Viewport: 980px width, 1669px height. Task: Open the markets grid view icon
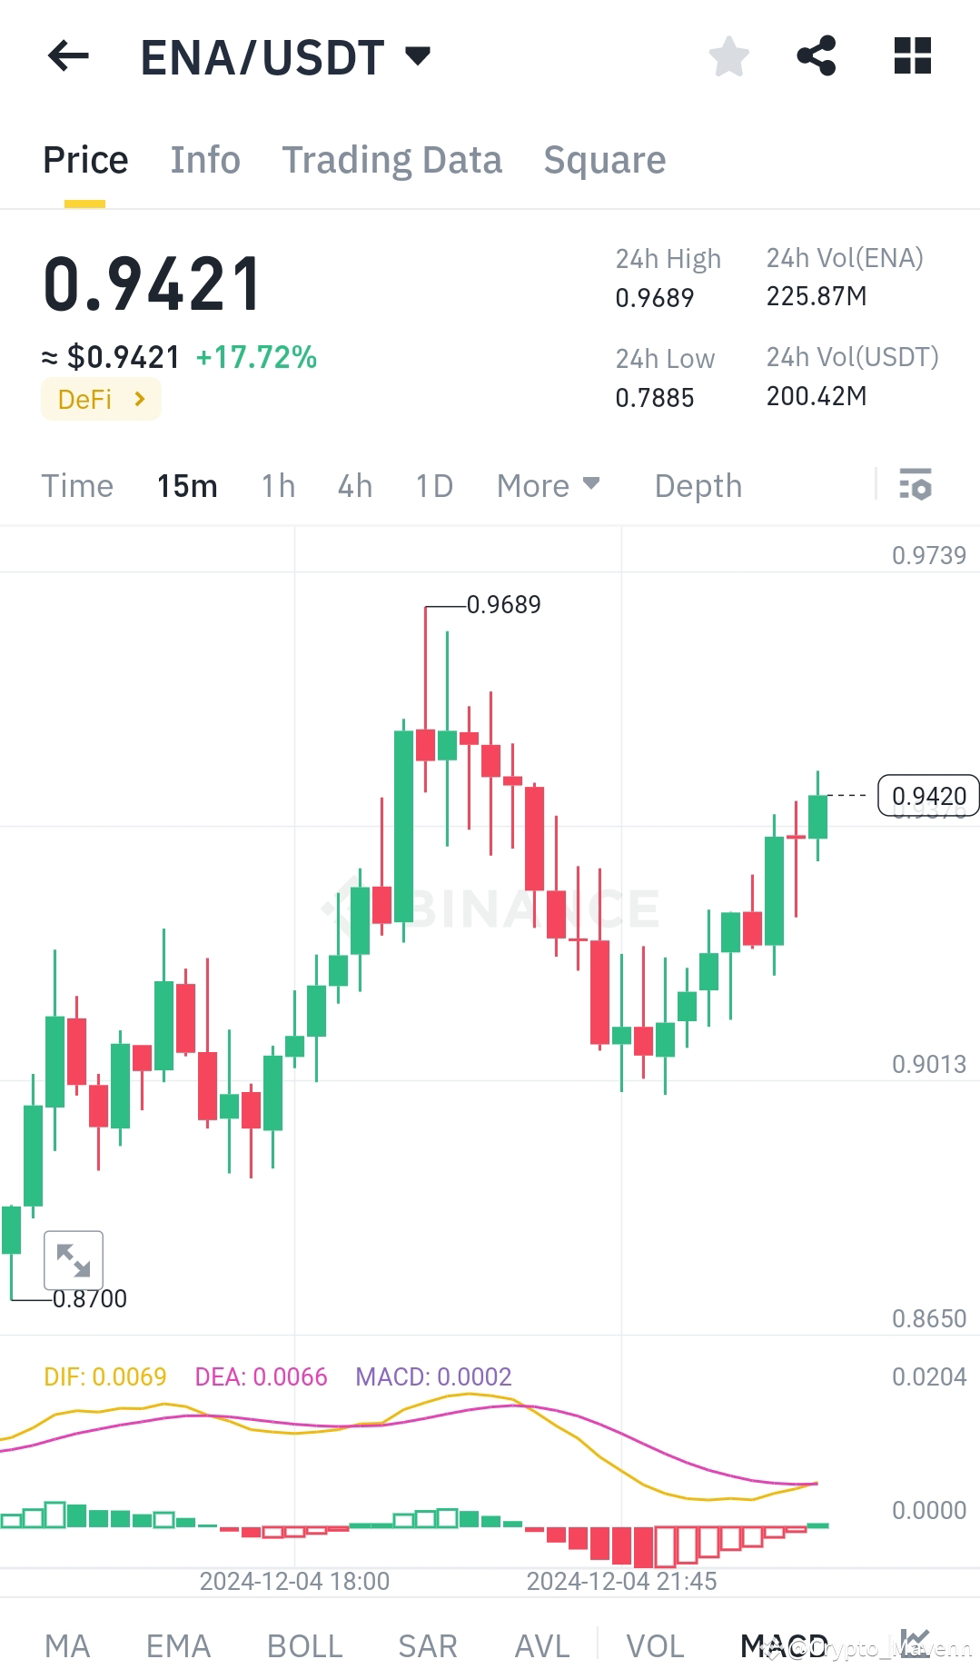pyautogui.click(x=911, y=56)
